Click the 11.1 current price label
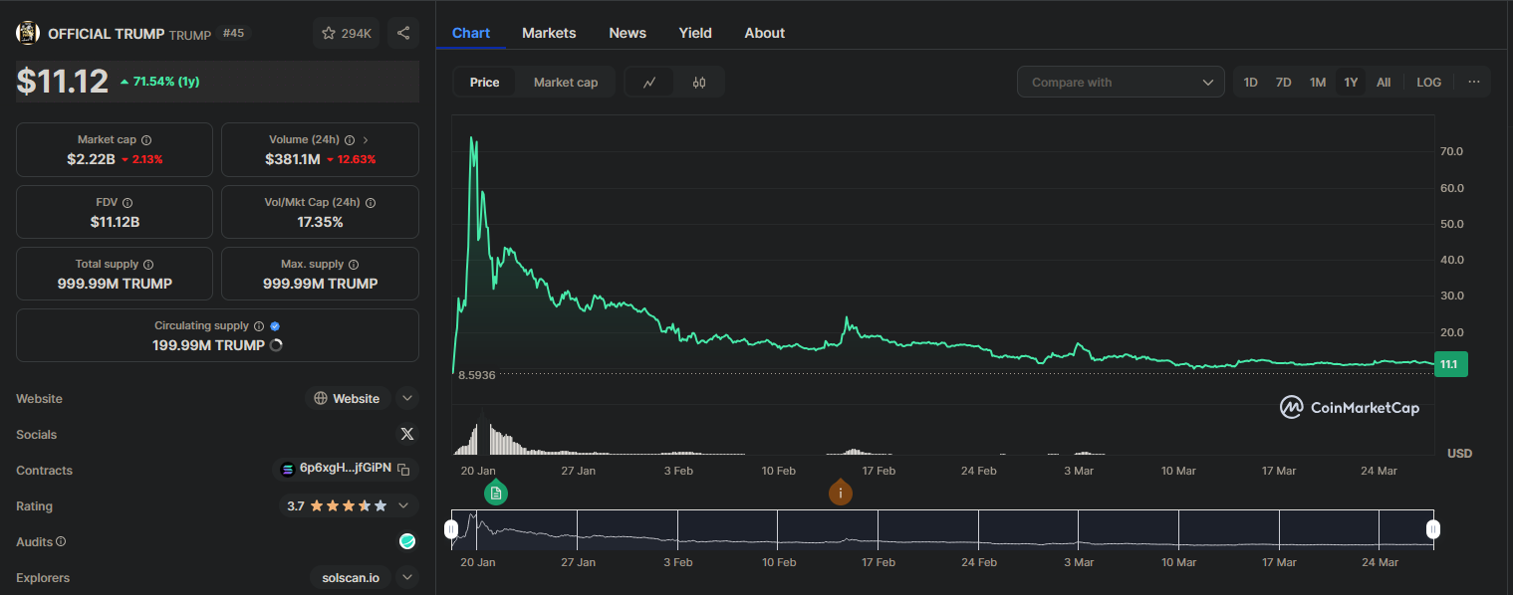1513x595 pixels. click(x=1449, y=364)
